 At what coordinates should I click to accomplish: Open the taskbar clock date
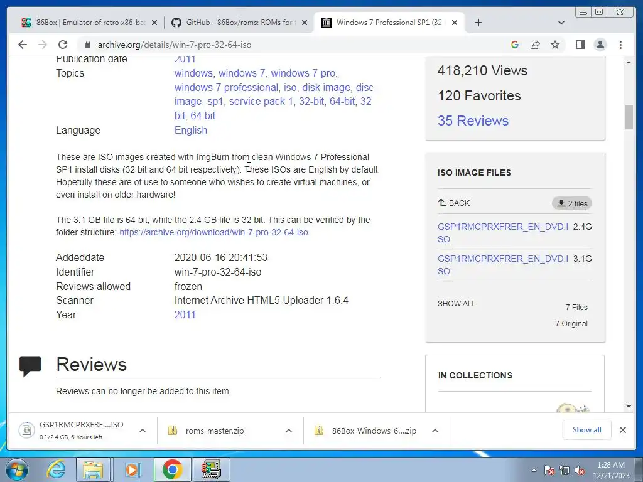[611, 470]
